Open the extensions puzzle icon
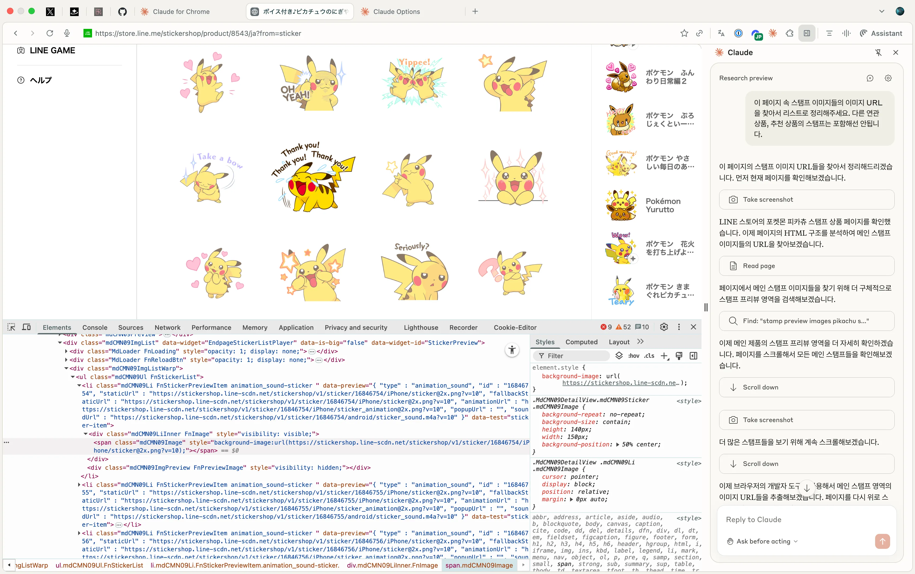This screenshot has height=574, width=915. coord(790,33)
